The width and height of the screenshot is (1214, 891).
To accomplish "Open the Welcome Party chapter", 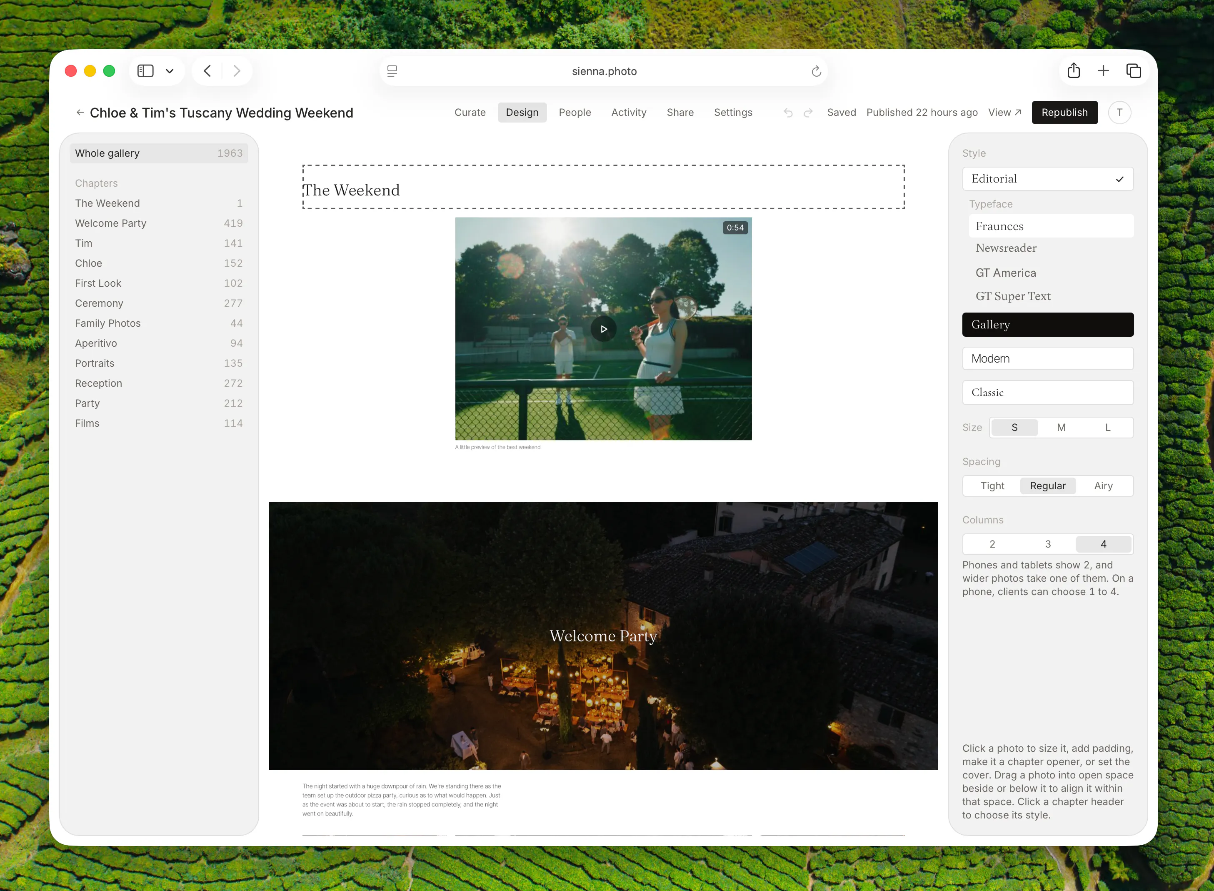I will (x=158, y=223).
